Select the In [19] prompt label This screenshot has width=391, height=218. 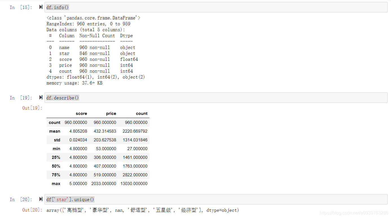click(21, 98)
